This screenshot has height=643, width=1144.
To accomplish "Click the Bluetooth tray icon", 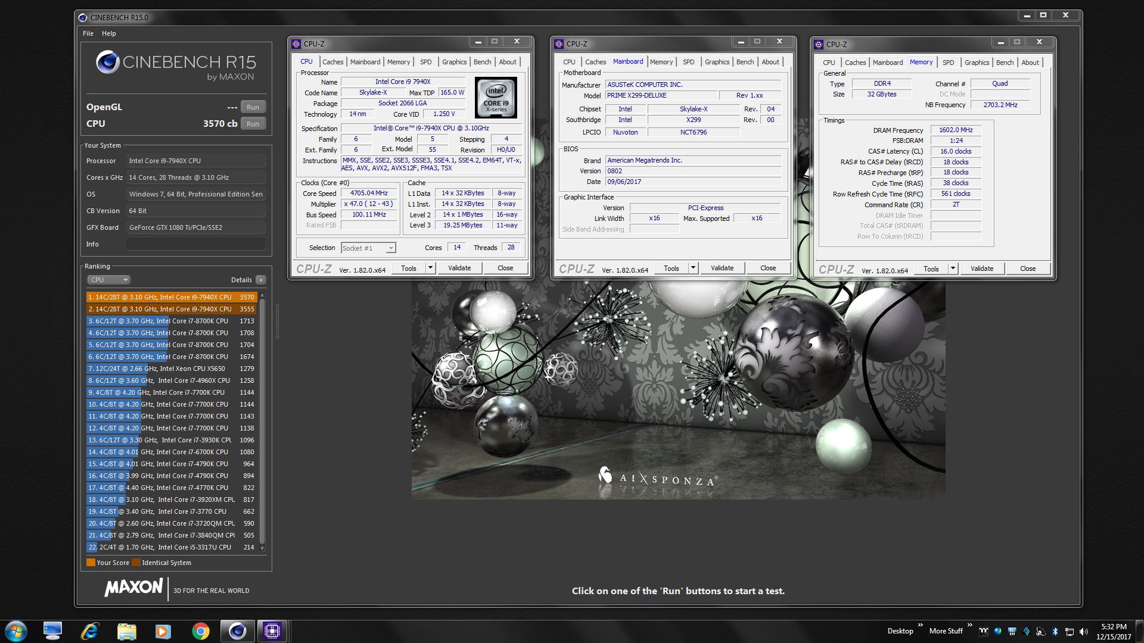I will pos(1055,631).
